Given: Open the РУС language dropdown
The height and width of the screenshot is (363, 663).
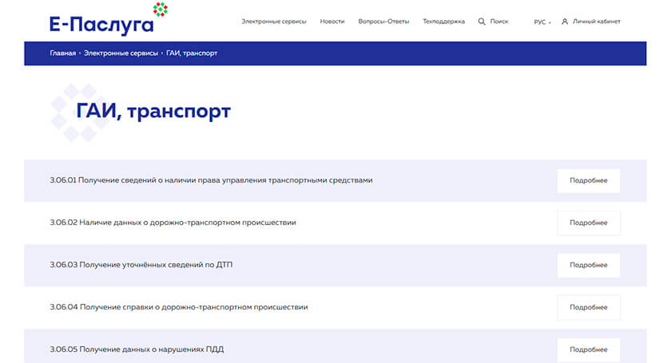Looking at the screenshot, I should coord(542,22).
